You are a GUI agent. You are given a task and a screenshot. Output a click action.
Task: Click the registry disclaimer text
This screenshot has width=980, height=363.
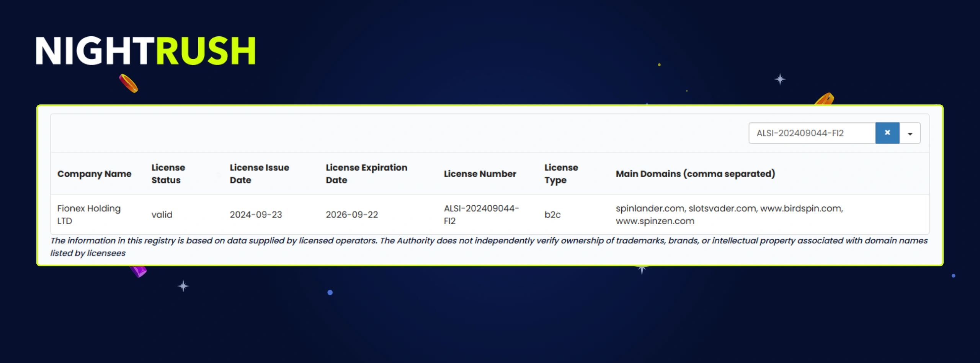click(x=489, y=246)
